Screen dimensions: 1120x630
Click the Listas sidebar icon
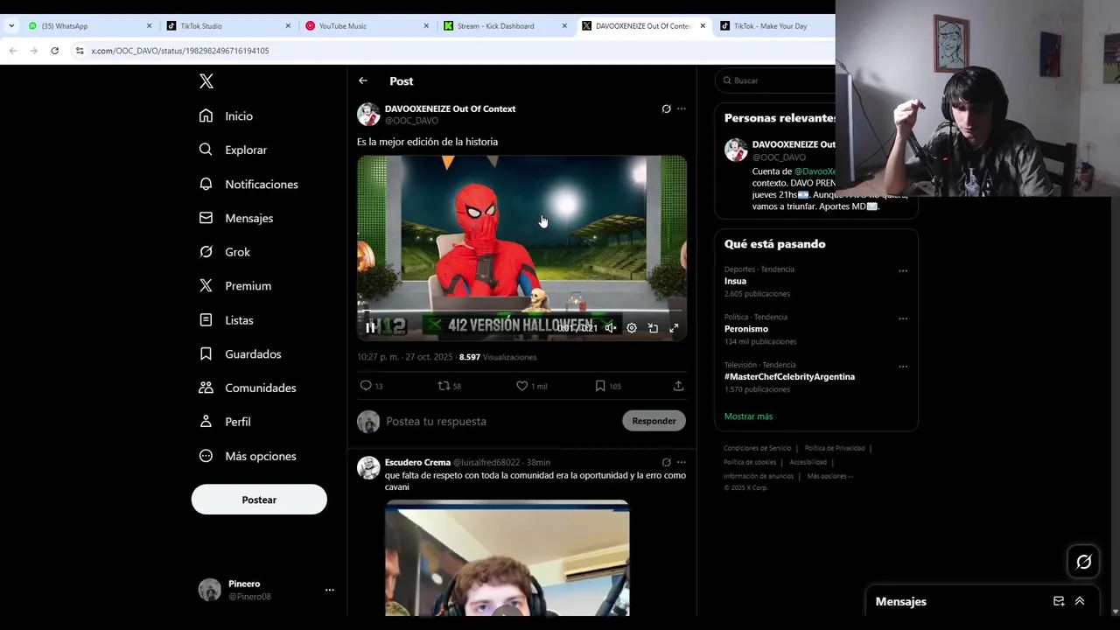pos(206,320)
